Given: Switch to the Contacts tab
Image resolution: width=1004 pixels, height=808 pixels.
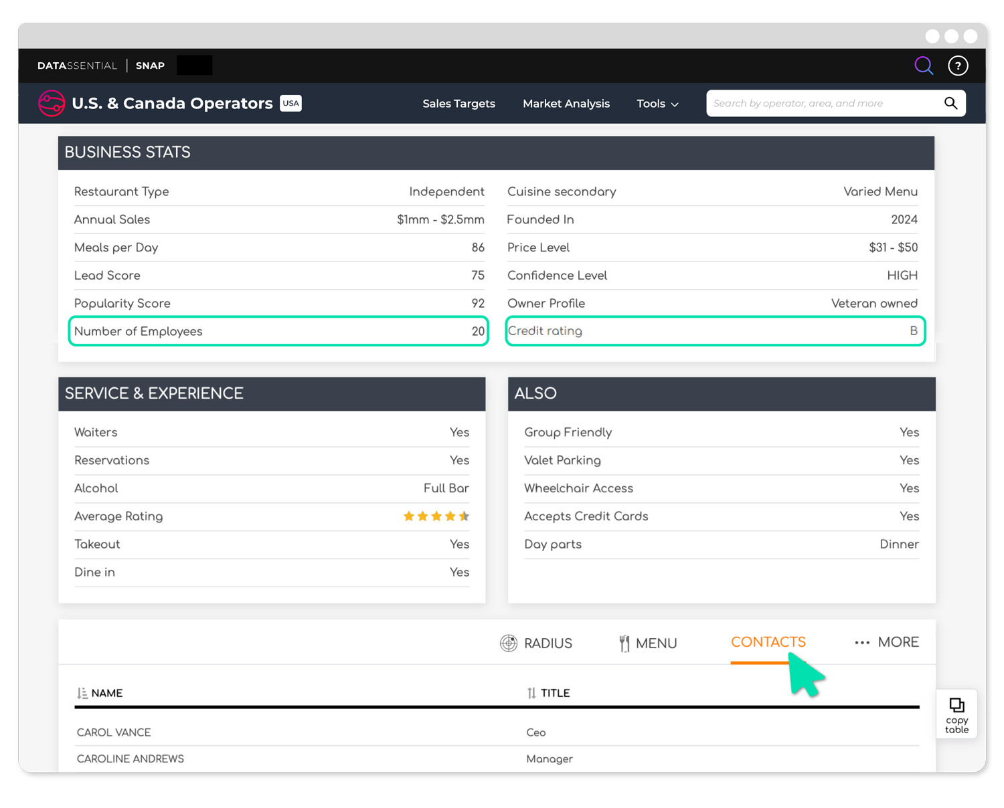Looking at the screenshot, I should pos(768,642).
